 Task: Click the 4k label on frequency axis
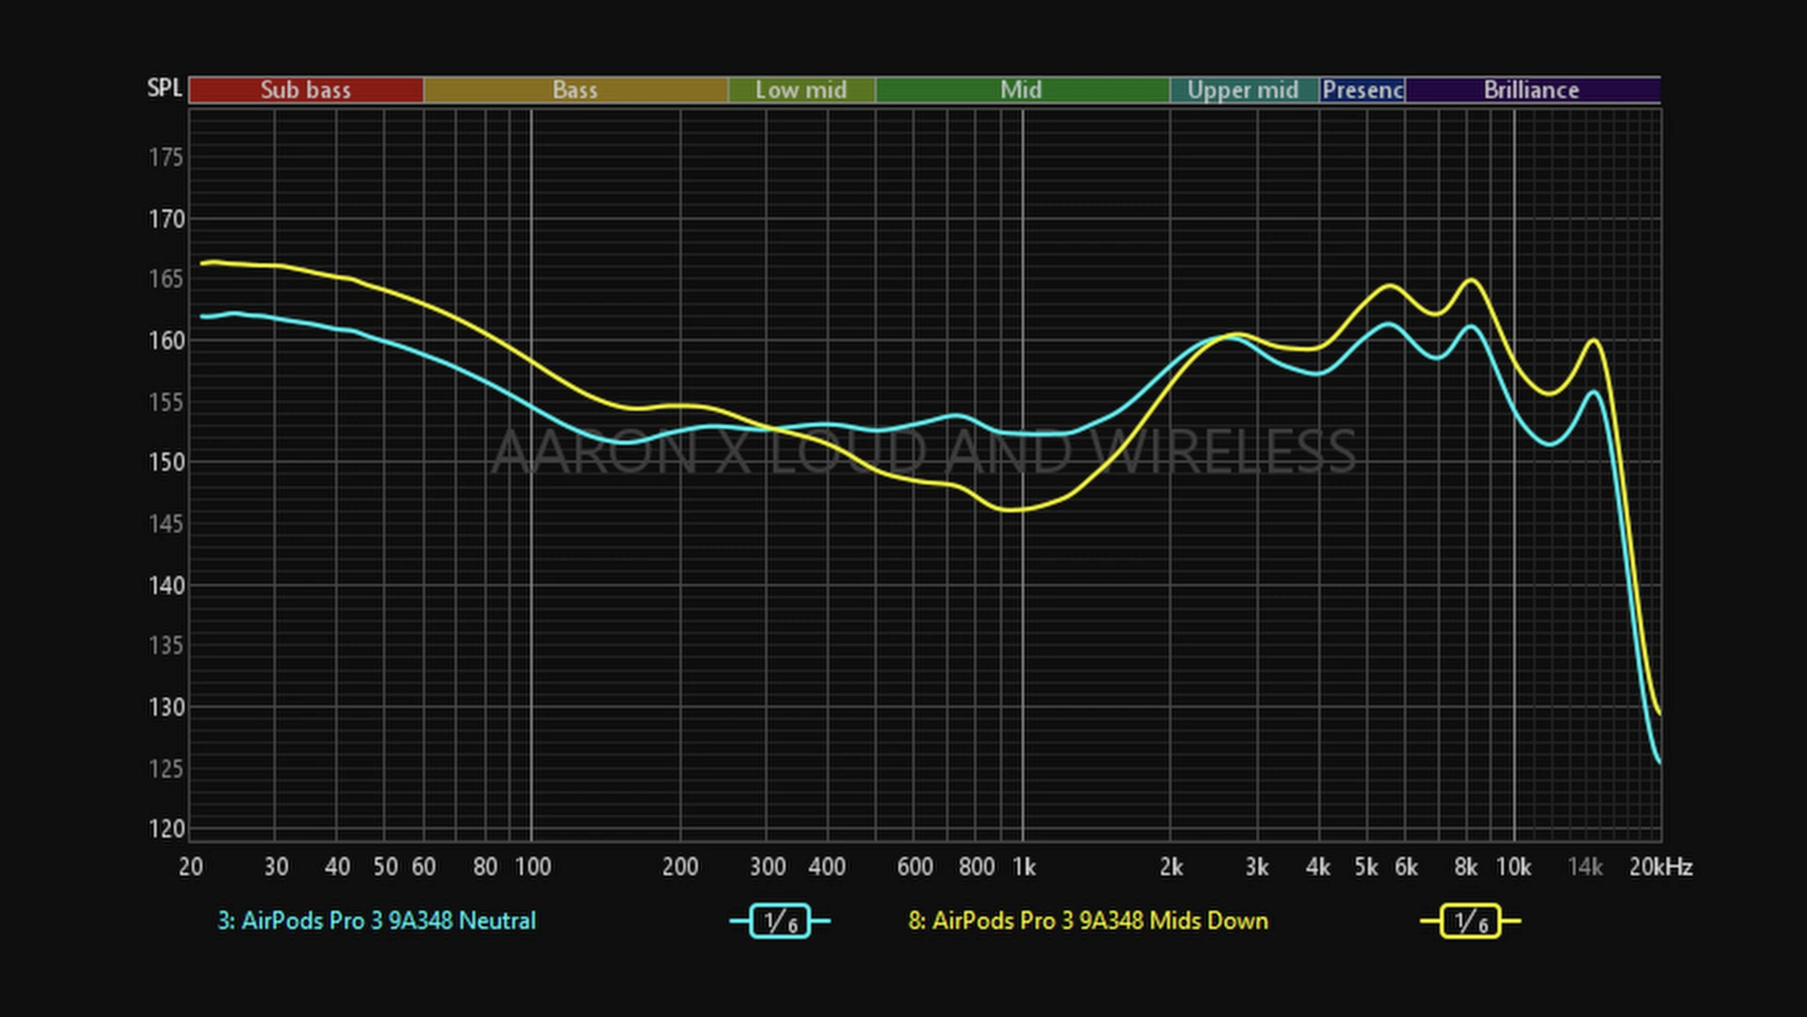[1318, 867]
